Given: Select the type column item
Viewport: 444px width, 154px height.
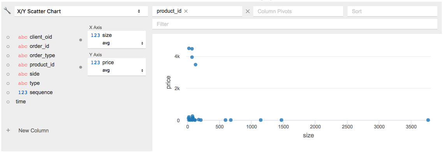Looking at the screenshot, I should pyautogui.click(x=29, y=83).
